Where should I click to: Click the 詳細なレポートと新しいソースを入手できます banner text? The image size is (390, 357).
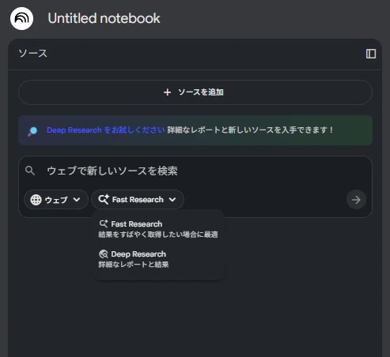pyautogui.click(x=250, y=130)
